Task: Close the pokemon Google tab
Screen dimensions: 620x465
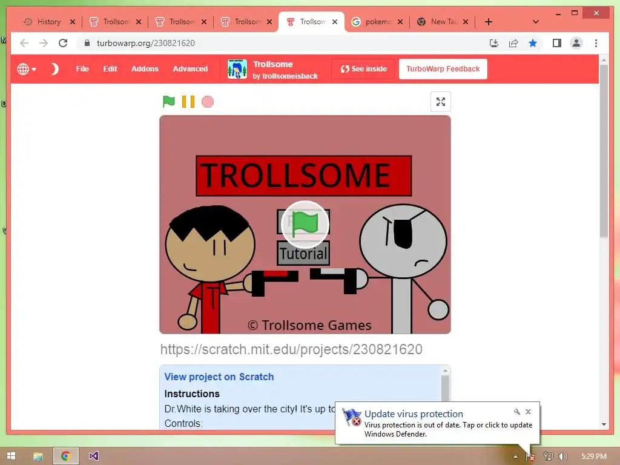Action: click(x=400, y=22)
